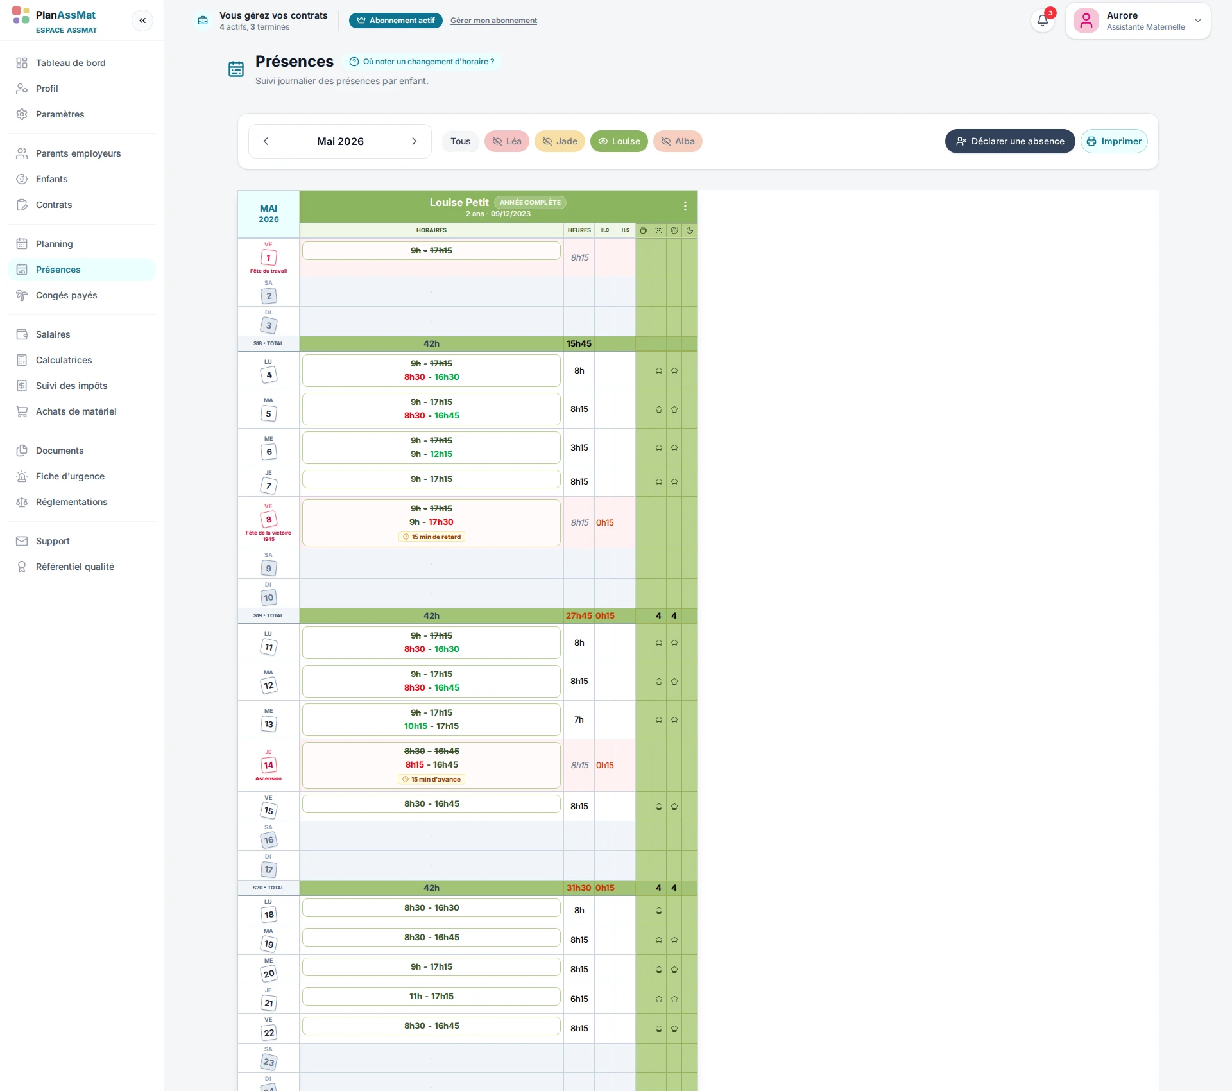Click the Présences calendar icon beside the title
The image size is (1232, 1091).
coord(236,69)
